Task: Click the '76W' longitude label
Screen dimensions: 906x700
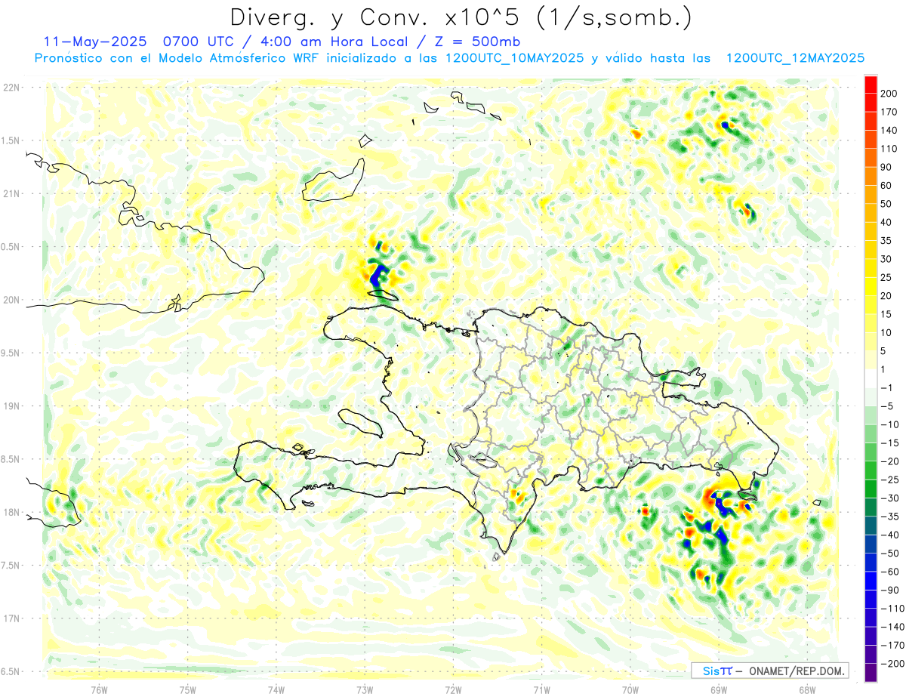Action: click(99, 689)
